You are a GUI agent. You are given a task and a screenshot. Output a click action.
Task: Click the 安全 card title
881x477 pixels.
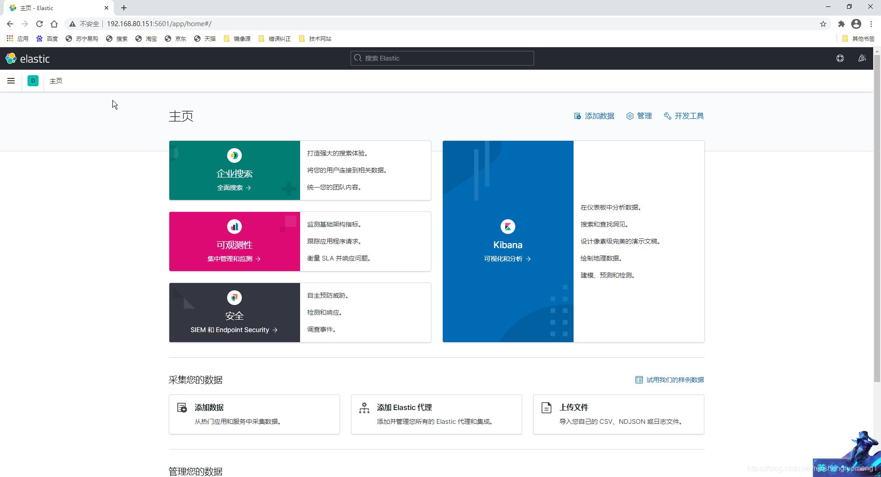[x=234, y=316]
